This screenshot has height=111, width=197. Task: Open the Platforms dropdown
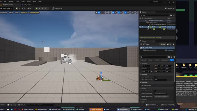[57, 8]
